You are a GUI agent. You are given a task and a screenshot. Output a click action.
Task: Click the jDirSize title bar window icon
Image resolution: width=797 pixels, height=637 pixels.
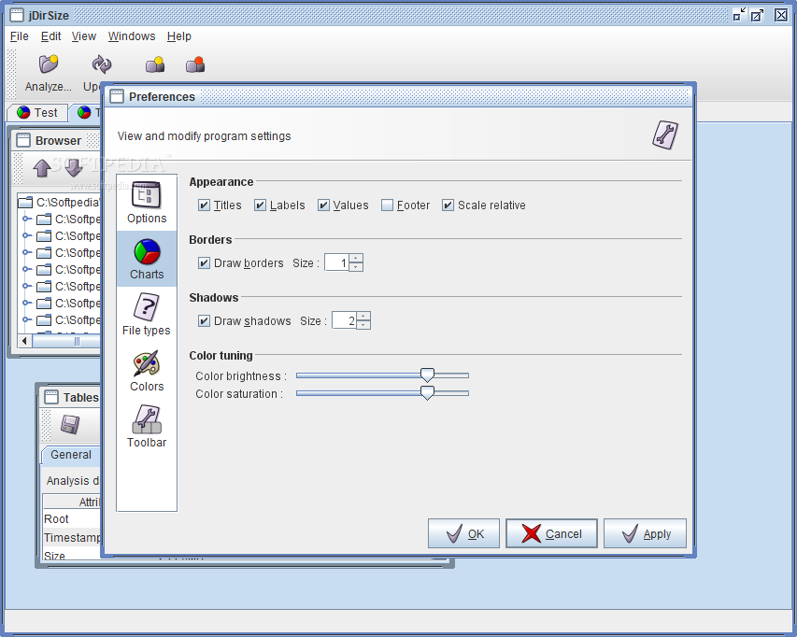coord(17,15)
